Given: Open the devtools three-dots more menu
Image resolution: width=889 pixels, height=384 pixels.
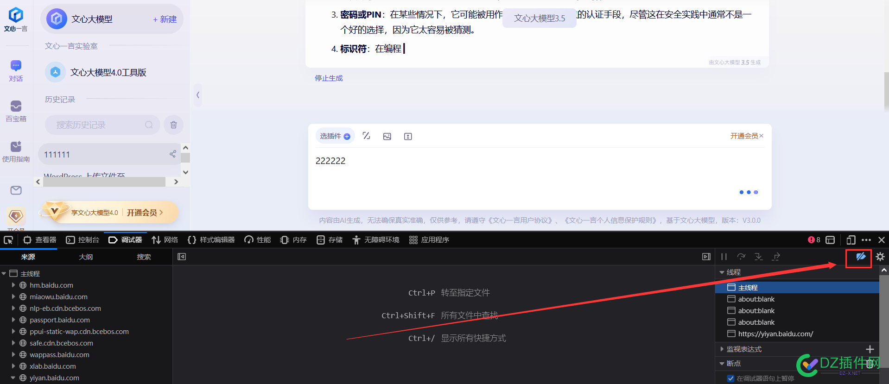Looking at the screenshot, I should click(866, 240).
